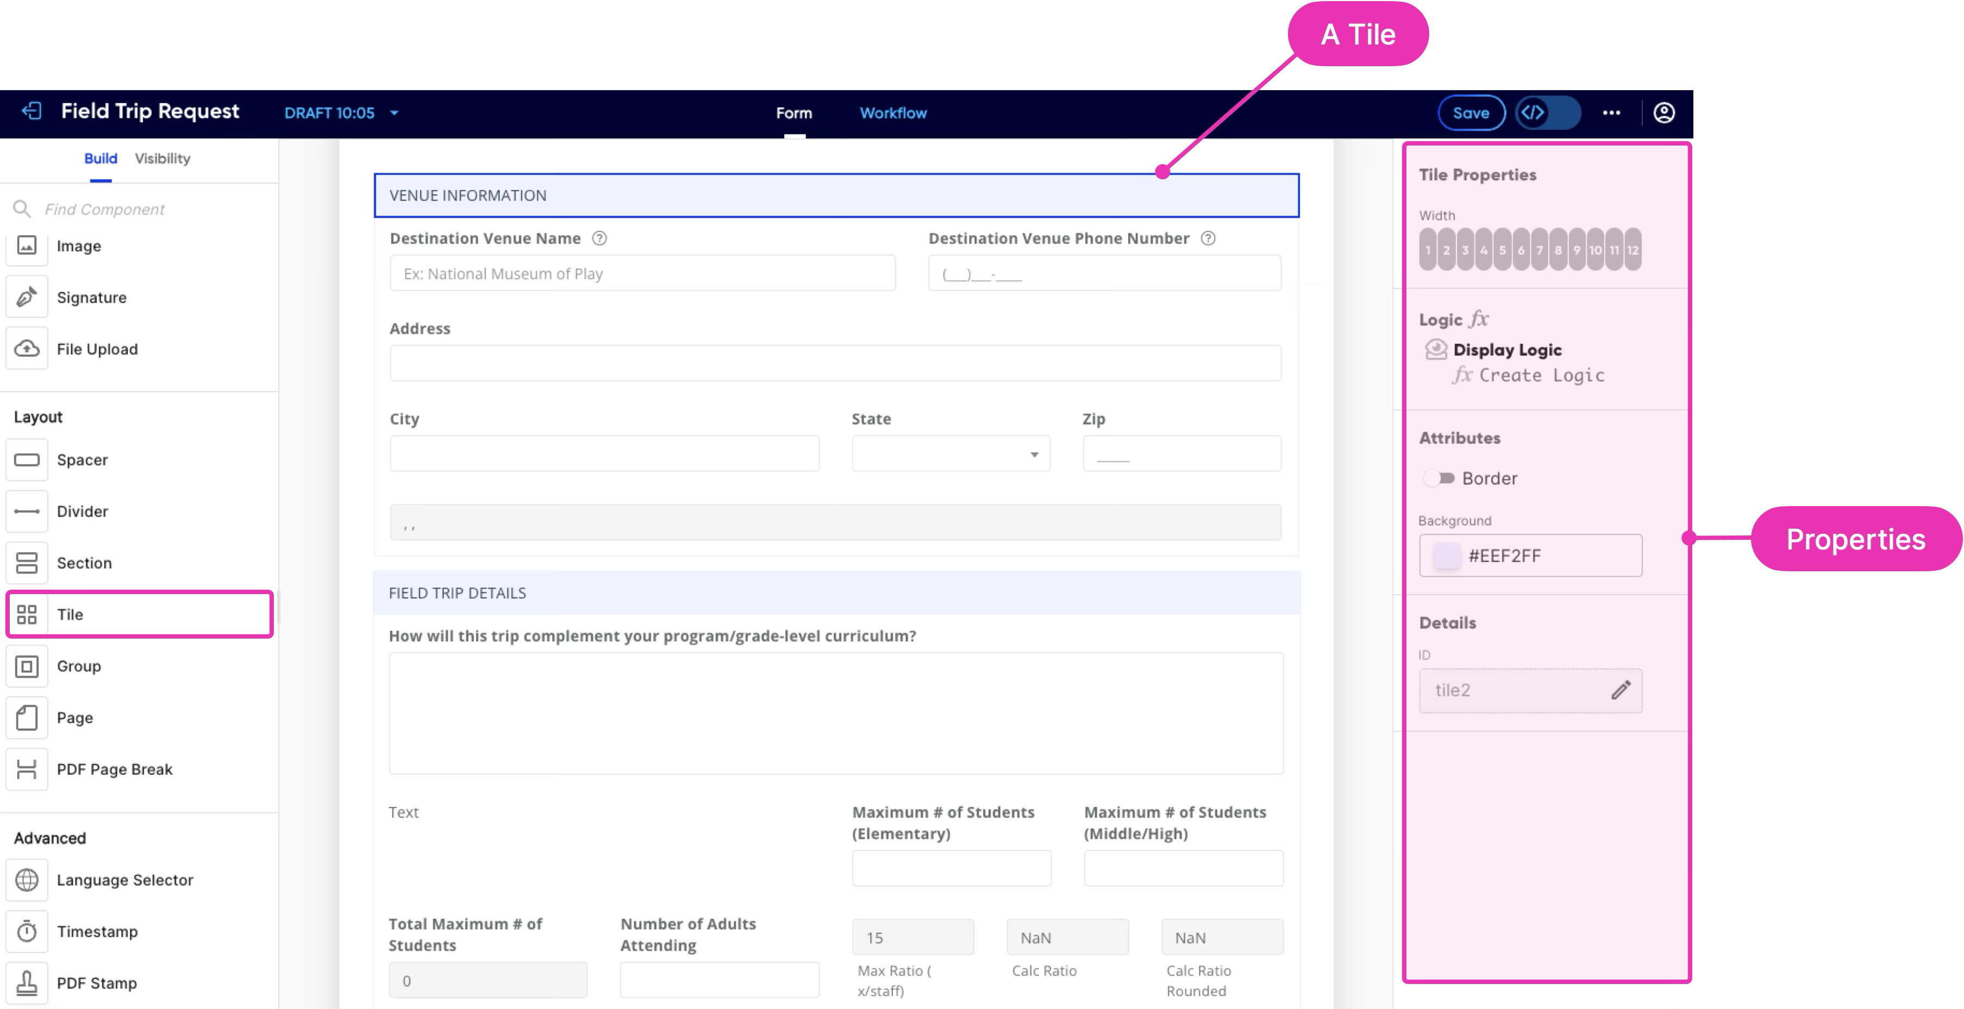Screen dimensions: 1964x1009
Task: Expand the State dropdown field
Action: pyautogui.click(x=950, y=454)
